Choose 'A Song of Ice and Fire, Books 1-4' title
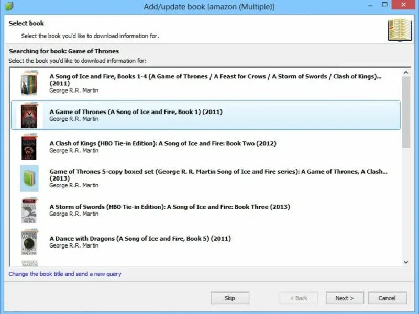 coord(215,80)
